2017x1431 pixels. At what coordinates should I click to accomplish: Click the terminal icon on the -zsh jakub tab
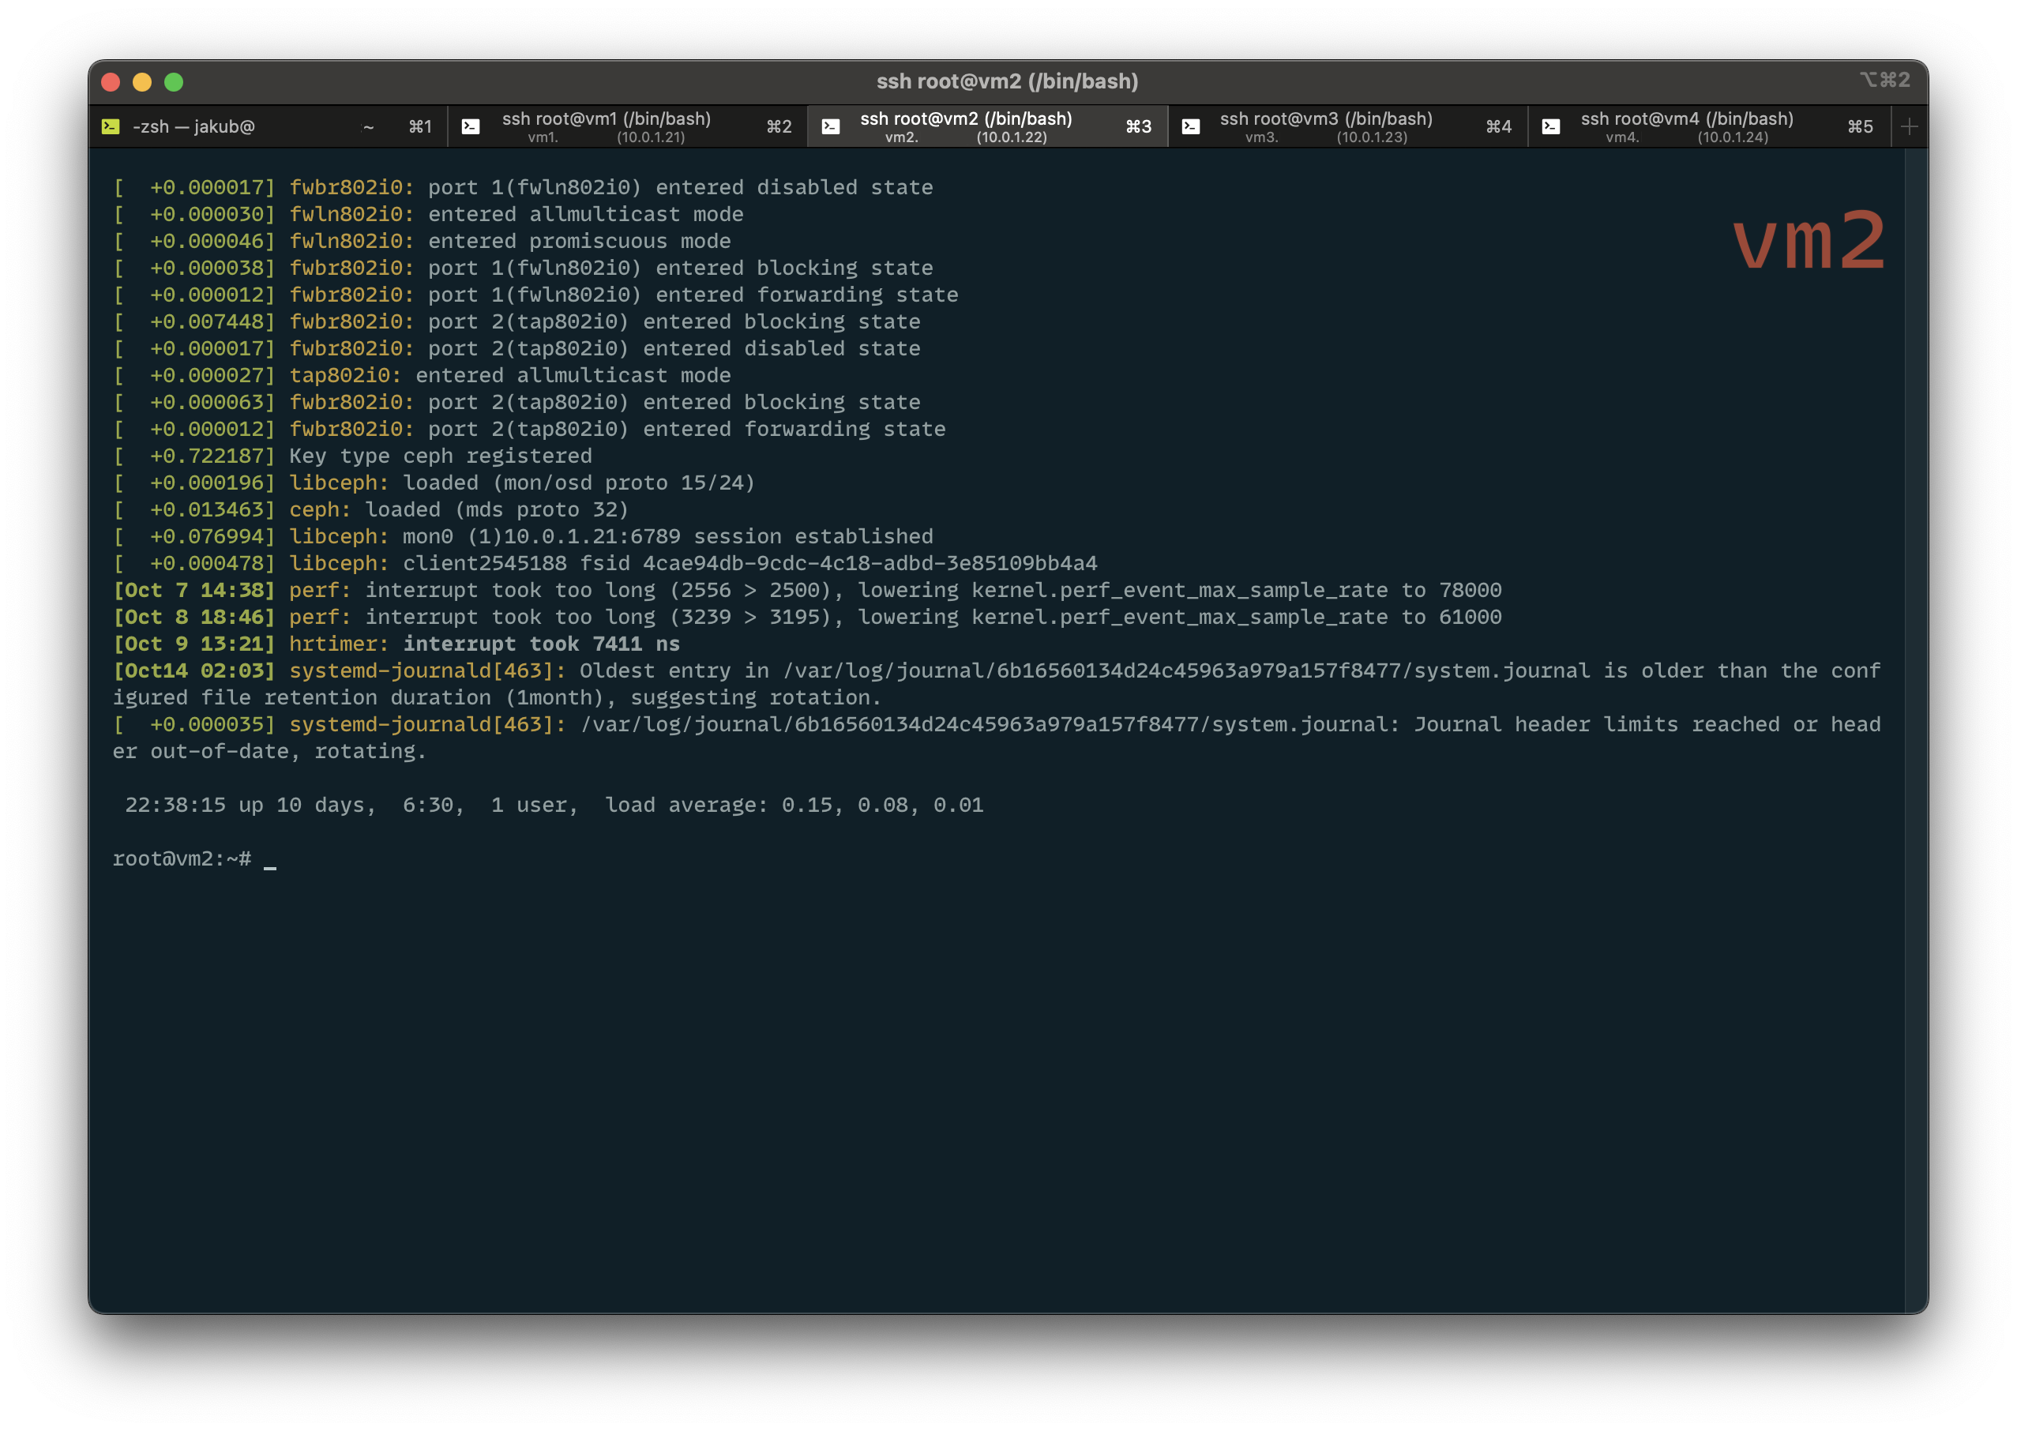pyautogui.click(x=109, y=126)
